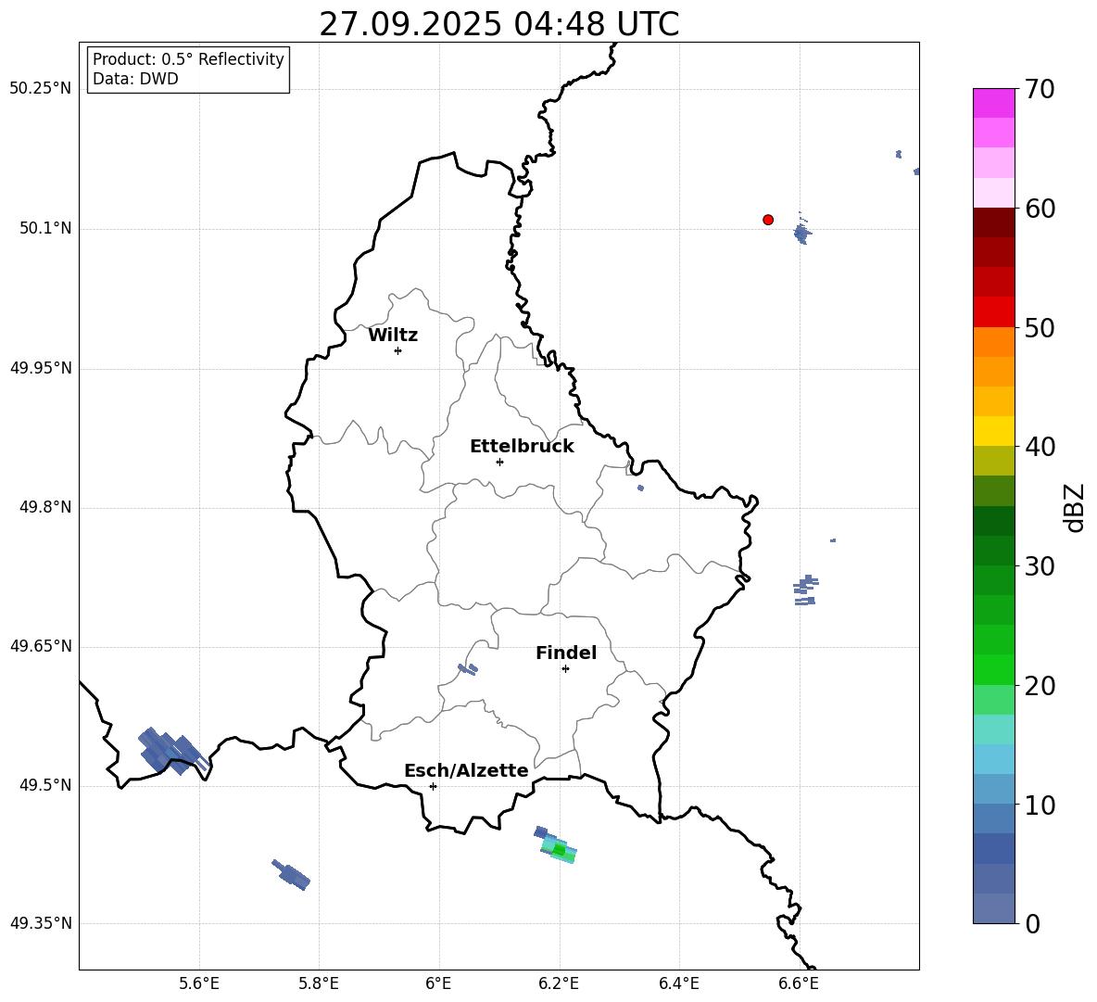Click the 49.8°N latitude tick label
Image resolution: width=1097 pixels, height=1002 pixels.
click(x=45, y=507)
